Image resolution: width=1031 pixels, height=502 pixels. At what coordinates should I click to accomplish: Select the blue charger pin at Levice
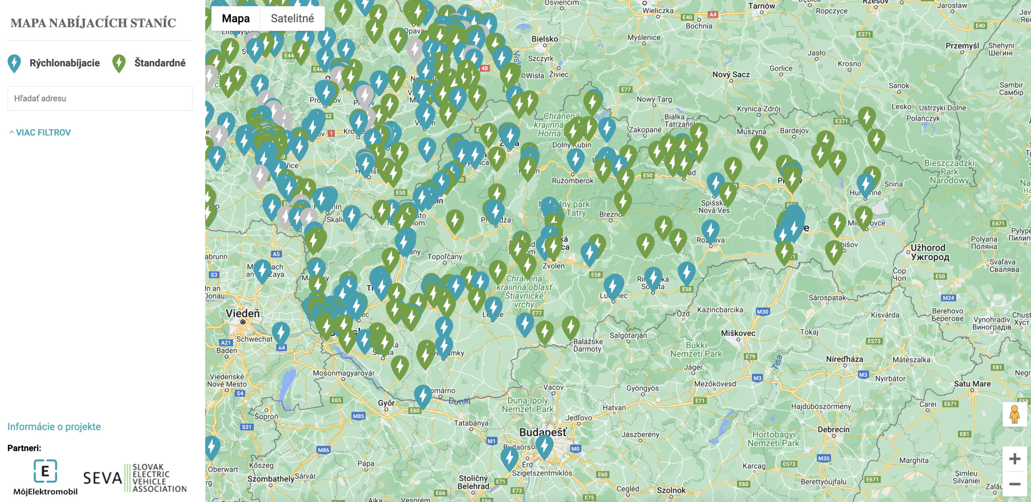pos(493,307)
